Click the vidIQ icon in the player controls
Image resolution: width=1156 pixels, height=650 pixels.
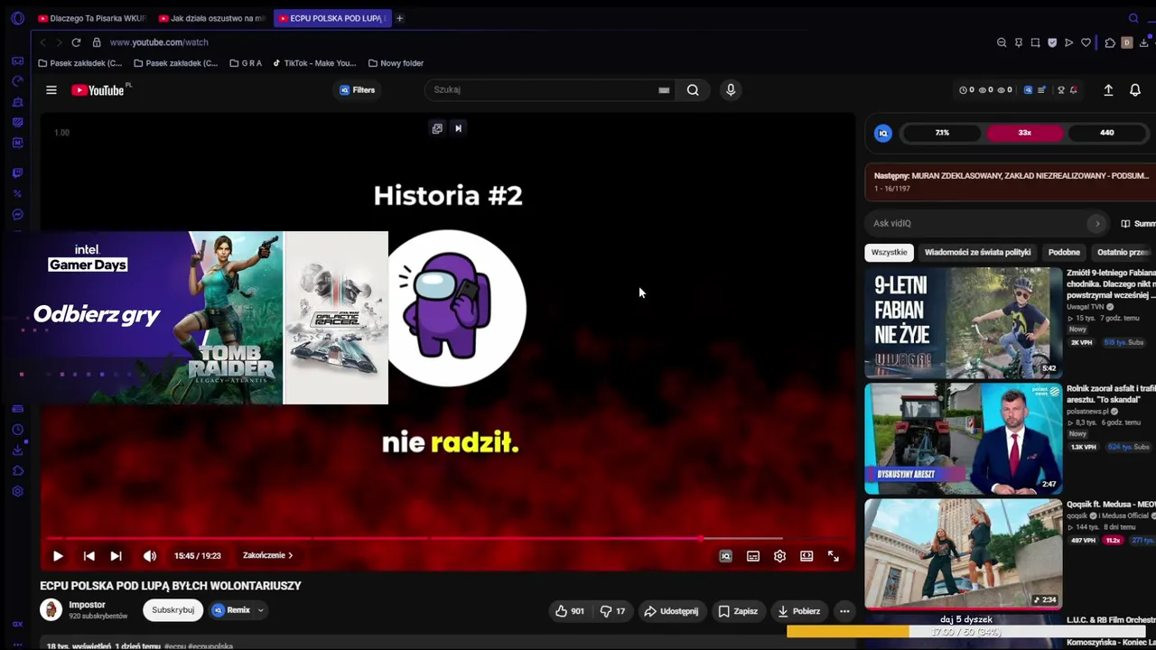pos(725,556)
